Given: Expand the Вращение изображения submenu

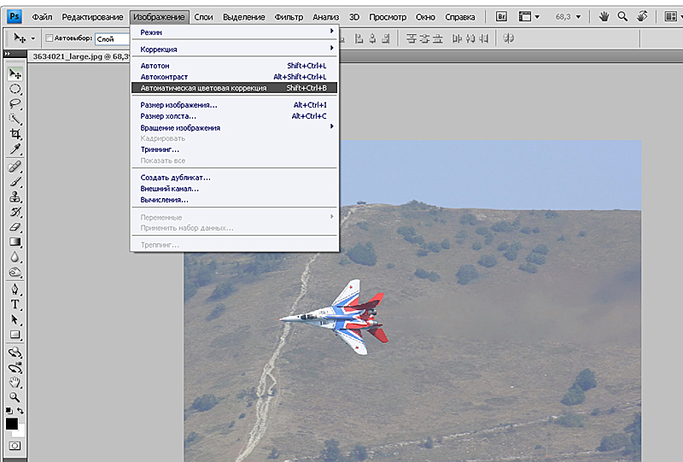Looking at the screenshot, I should tap(234, 128).
